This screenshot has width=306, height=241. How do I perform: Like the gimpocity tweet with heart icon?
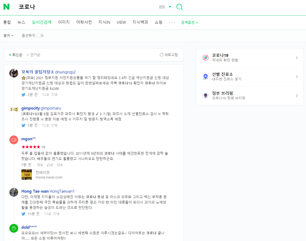(x=53, y=125)
